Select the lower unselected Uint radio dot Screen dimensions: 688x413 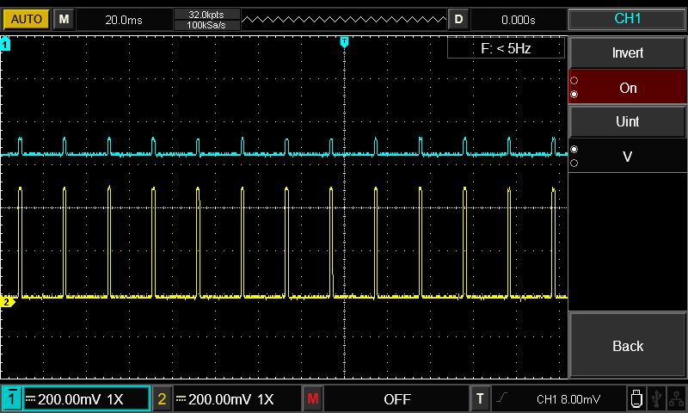click(x=574, y=163)
